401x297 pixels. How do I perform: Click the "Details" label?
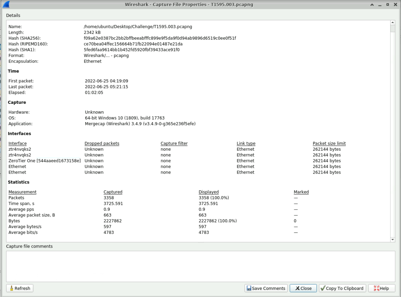coord(13,16)
